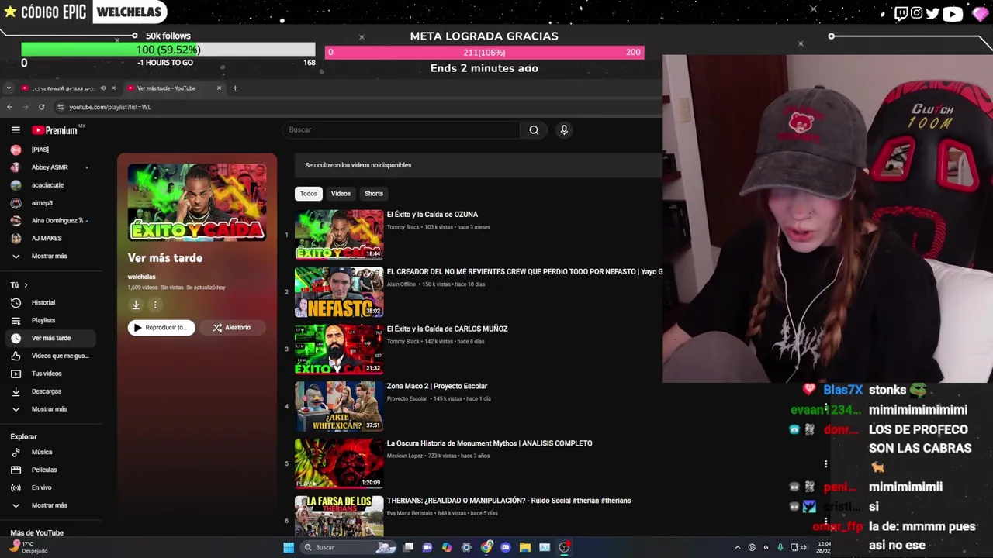
Task: Open the CARLOS MUÑOZ video thumbnail
Action: click(339, 350)
